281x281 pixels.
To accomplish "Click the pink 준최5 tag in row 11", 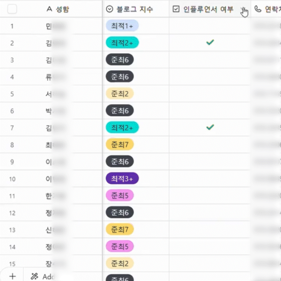I will pyautogui.click(x=120, y=196).
